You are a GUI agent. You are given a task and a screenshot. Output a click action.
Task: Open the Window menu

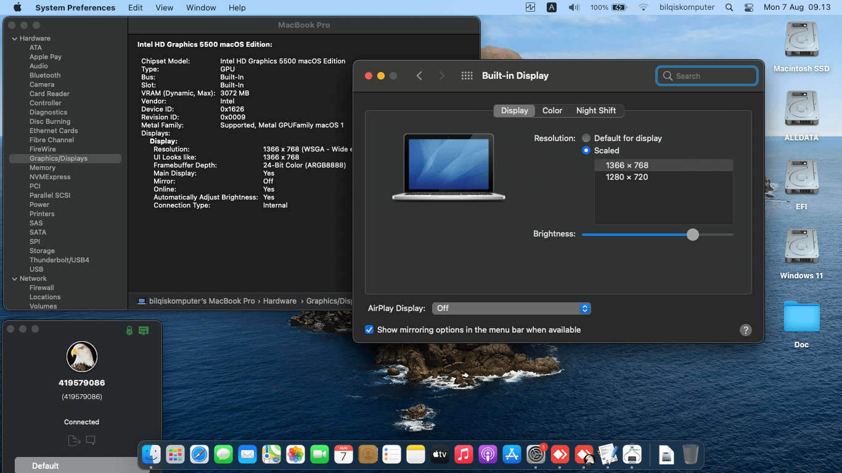pyautogui.click(x=201, y=7)
